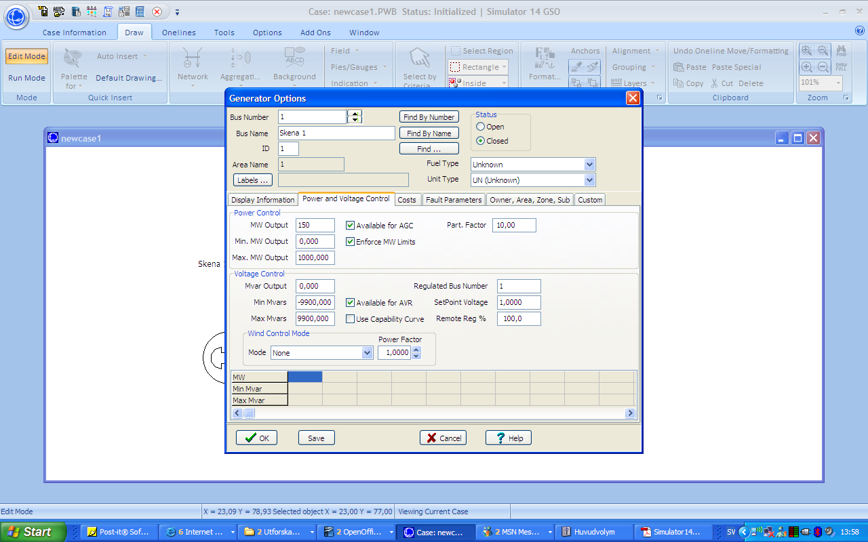The width and height of the screenshot is (868, 542).
Task: Click the zoom in area magnifier icon
Action: point(807,51)
